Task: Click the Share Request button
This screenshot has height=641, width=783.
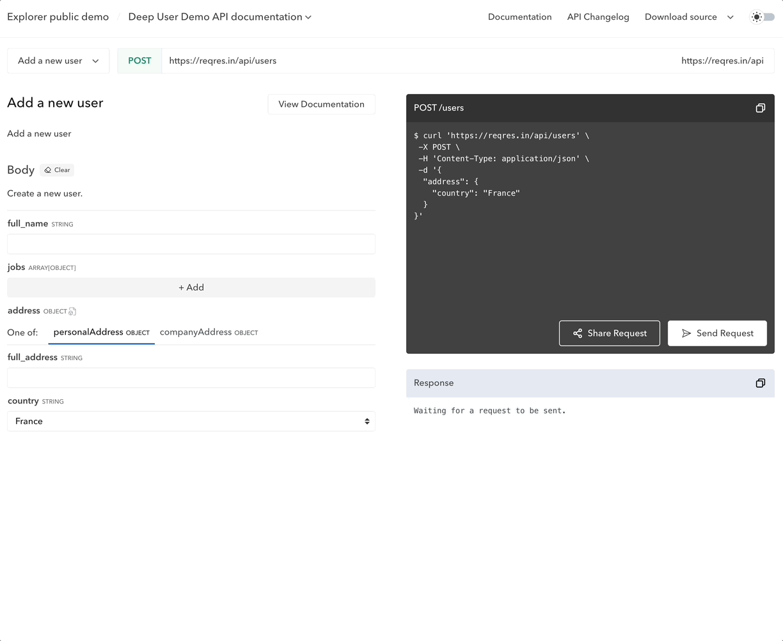Action: tap(609, 333)
